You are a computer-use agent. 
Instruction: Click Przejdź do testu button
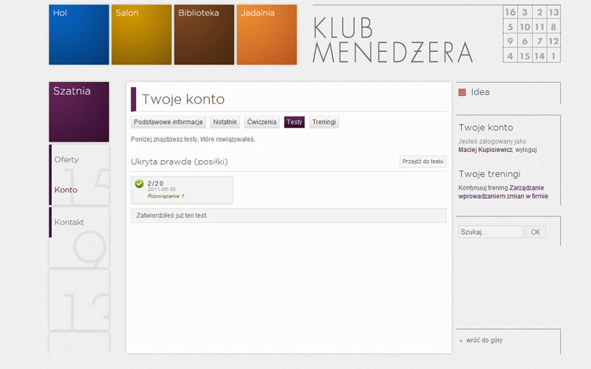click(x=423, y=162)
